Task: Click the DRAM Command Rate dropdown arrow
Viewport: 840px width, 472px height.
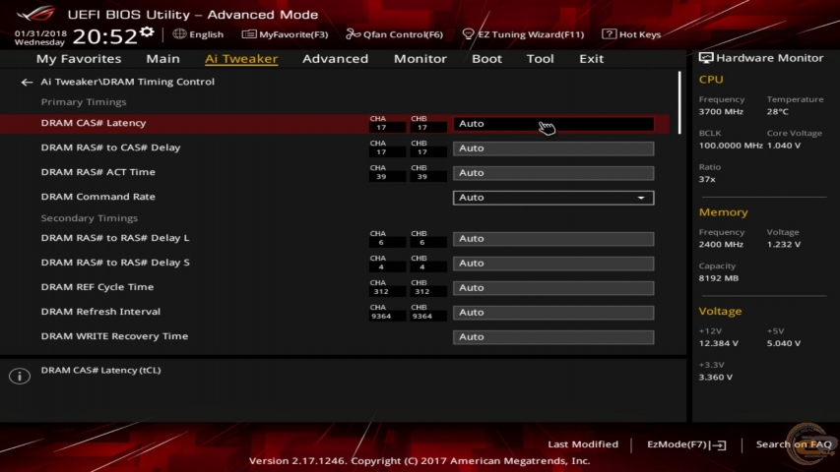Action: [x=641, y=198]
